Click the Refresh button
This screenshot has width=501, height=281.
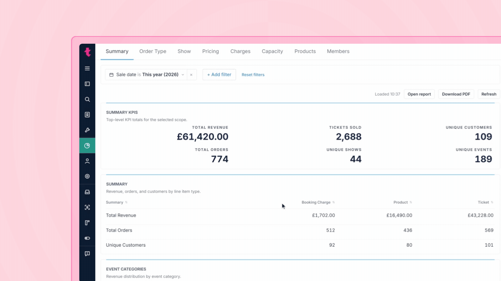pos(489,94)
